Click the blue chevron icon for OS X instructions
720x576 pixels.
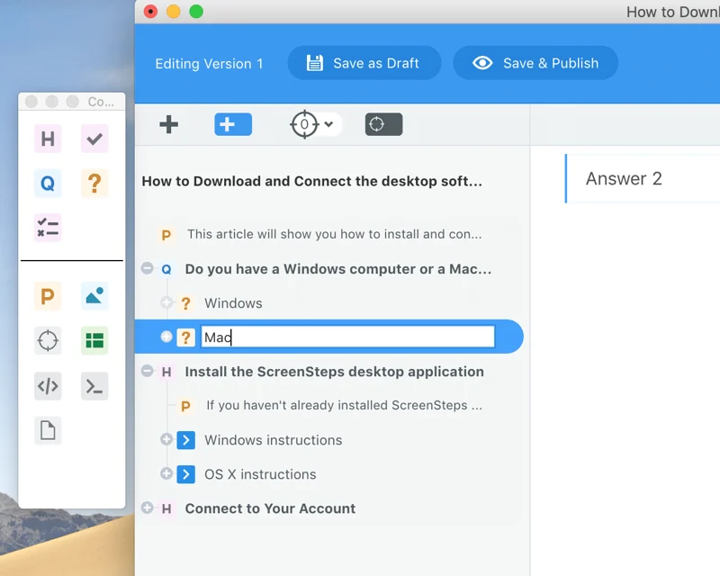(x=186, y=474)
